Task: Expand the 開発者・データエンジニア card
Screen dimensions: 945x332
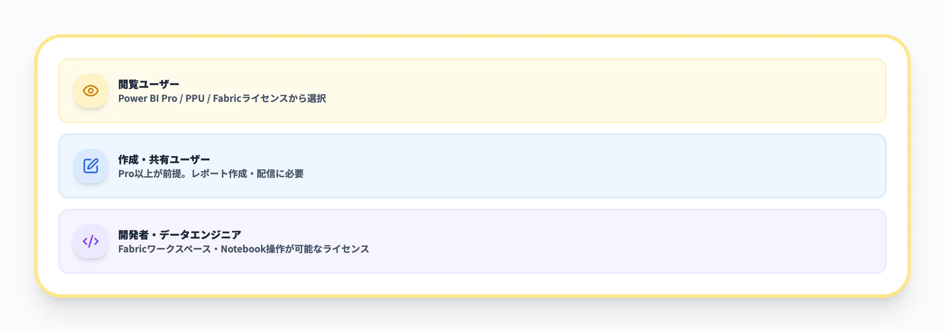Action: pyautogui.click(x=471, y=241)
